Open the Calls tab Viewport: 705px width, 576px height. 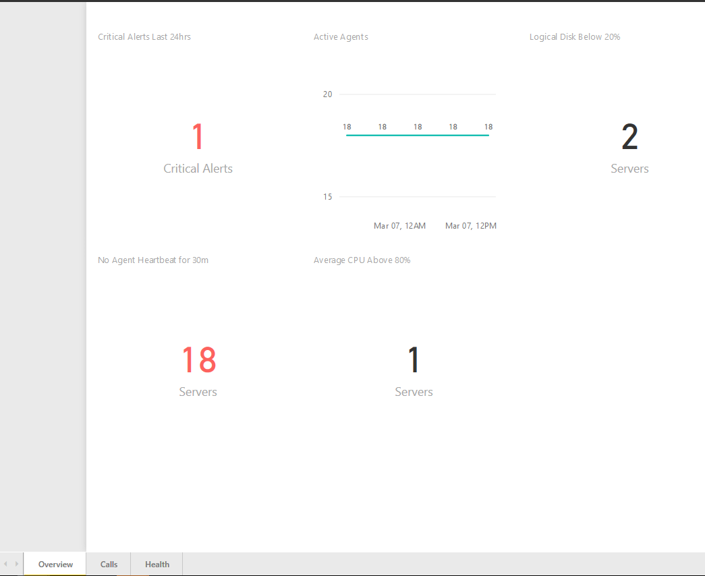(109, 565)
